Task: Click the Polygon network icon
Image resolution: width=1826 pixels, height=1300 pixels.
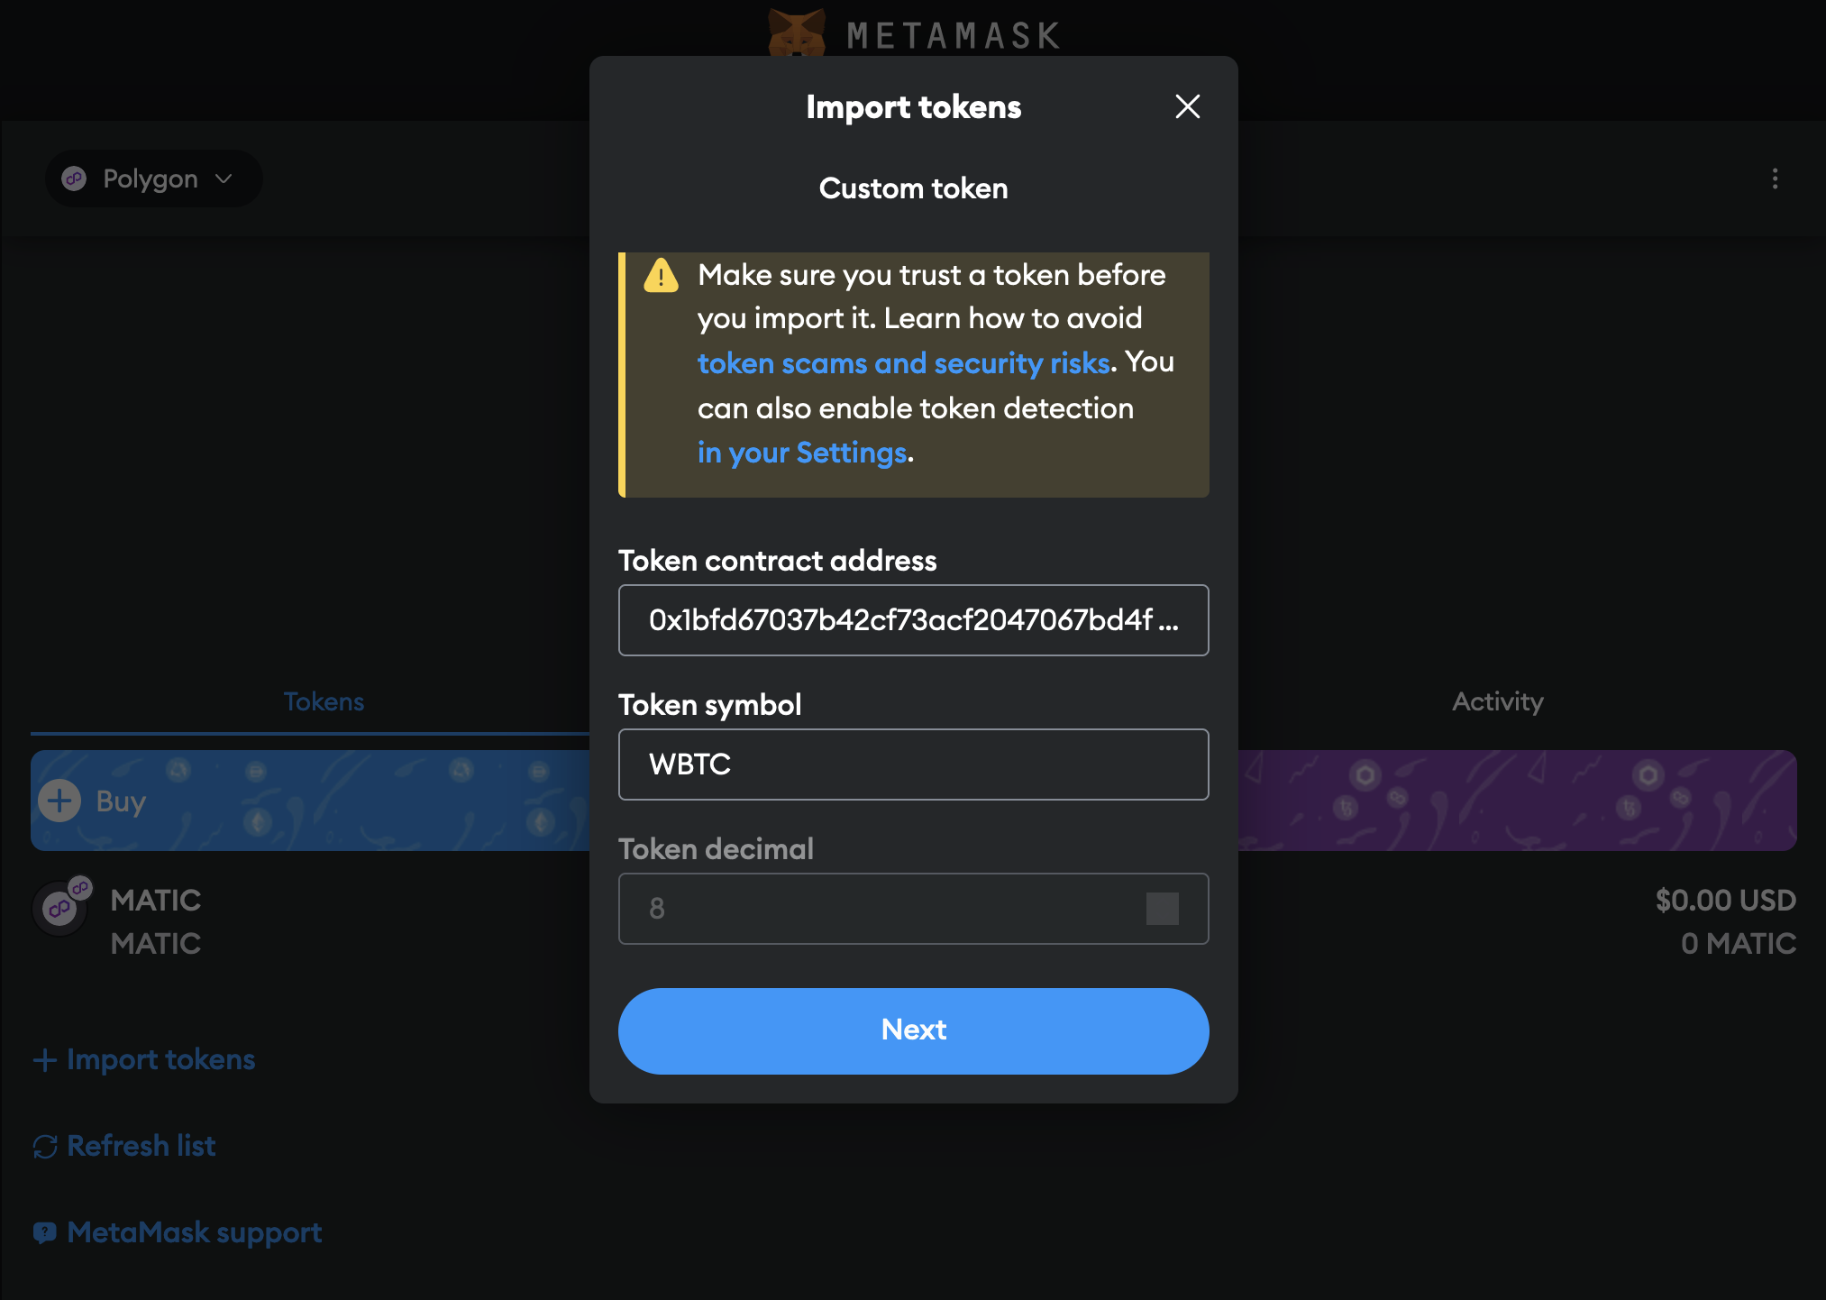Action: click(x=74, y=179)
